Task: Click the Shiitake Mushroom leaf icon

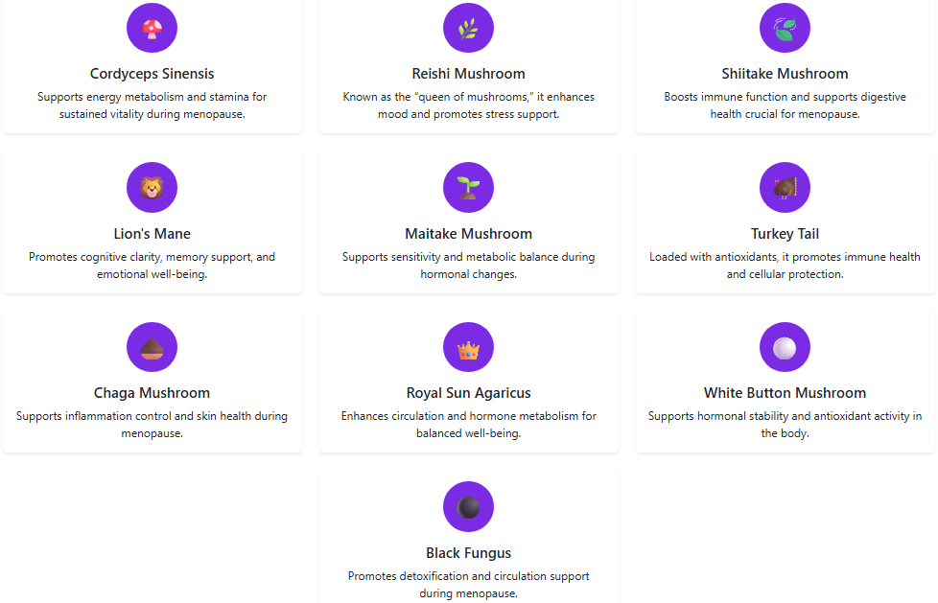Action: [785, 29]
